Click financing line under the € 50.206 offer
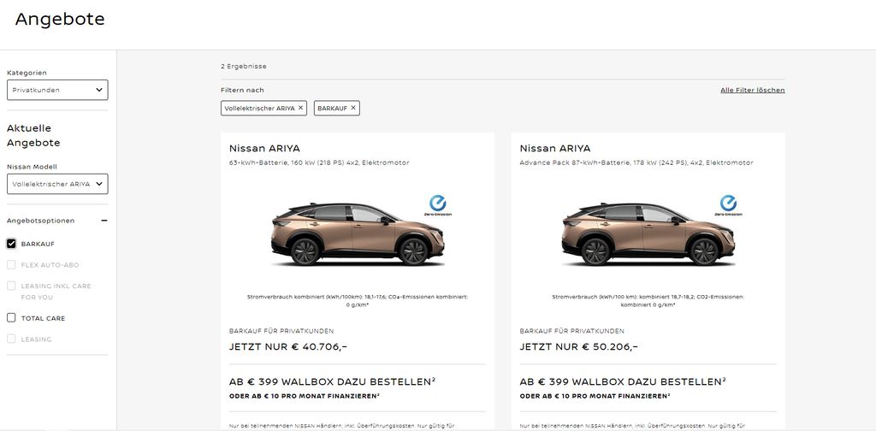 point(595,396)
